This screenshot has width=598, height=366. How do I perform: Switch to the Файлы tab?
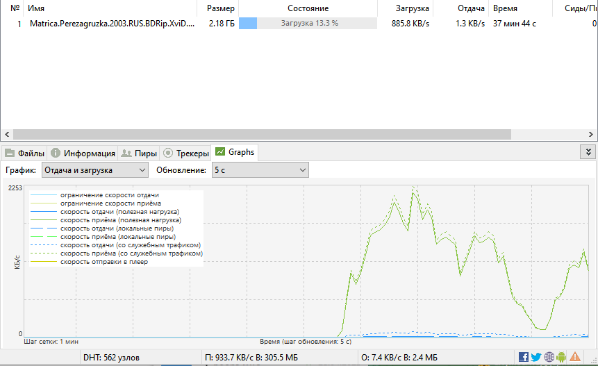pos(25,153)
